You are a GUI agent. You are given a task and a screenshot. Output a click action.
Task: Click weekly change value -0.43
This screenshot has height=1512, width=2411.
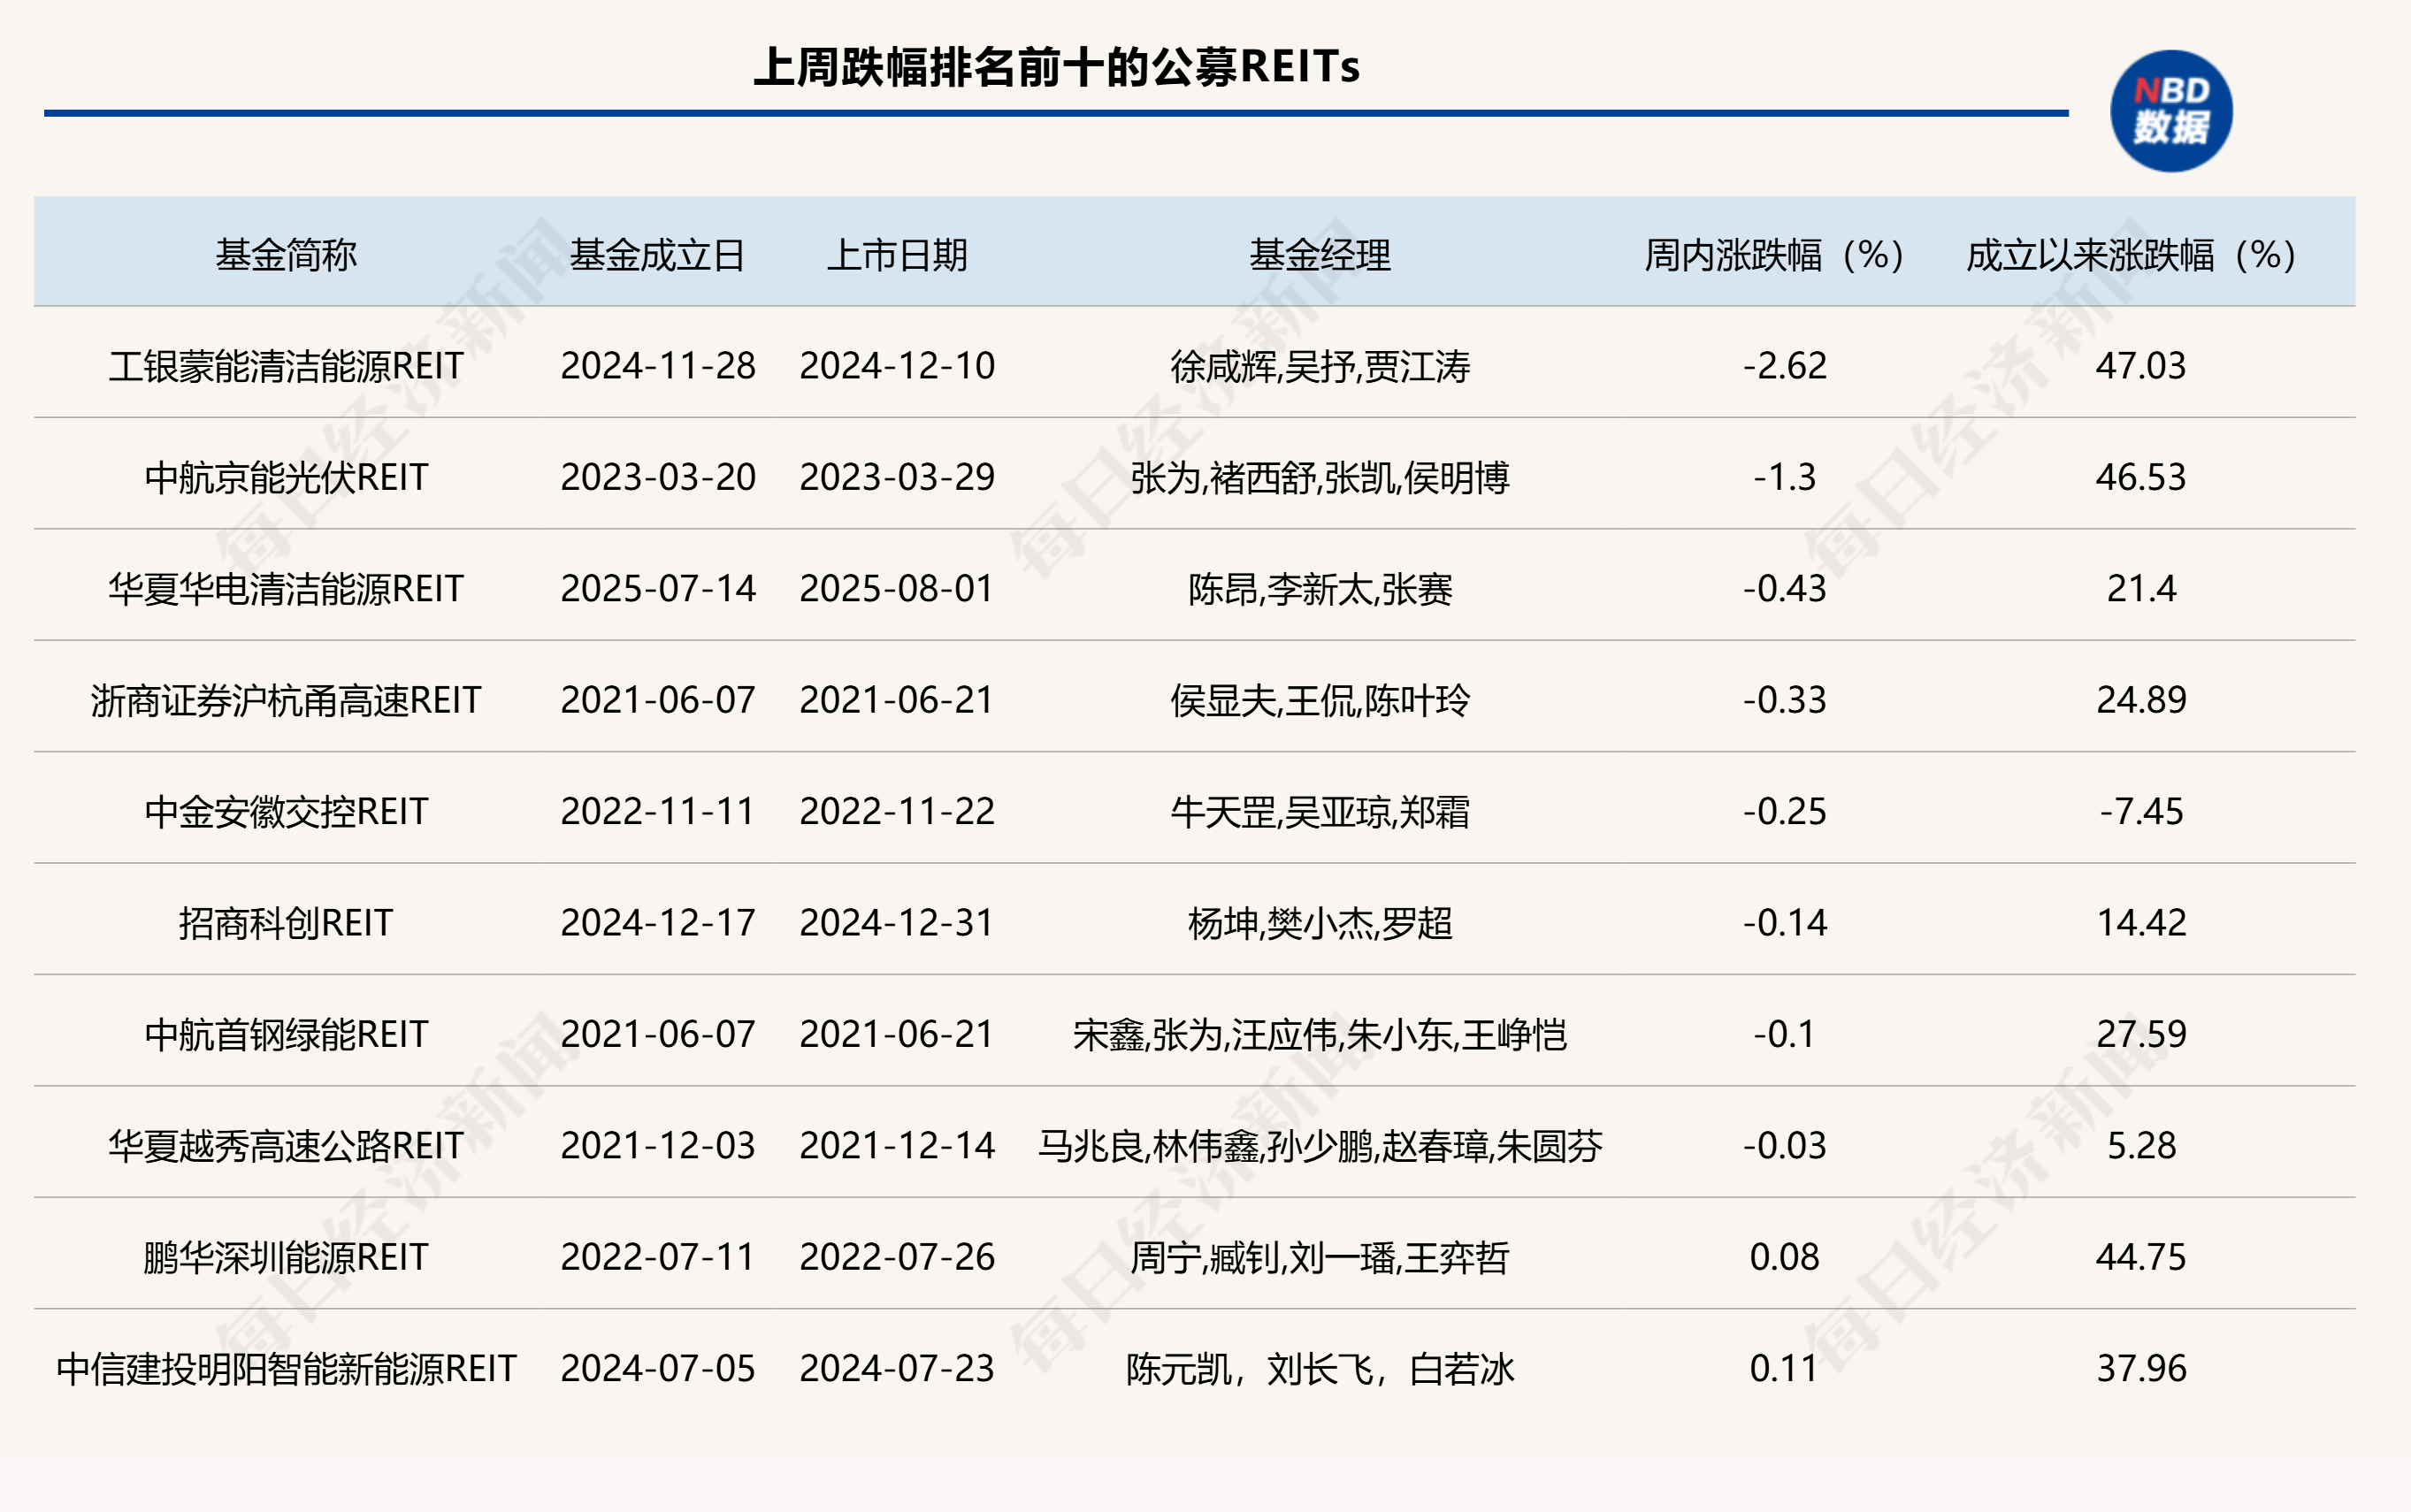(x=1784, y=589)
